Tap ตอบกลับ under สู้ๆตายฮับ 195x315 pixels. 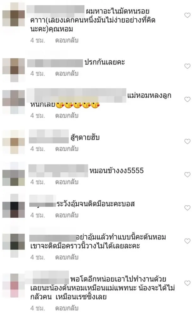[67, 149]
